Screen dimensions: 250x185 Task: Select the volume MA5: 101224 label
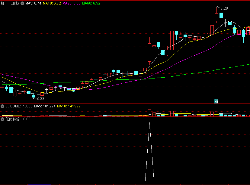(x=45, y=106)
